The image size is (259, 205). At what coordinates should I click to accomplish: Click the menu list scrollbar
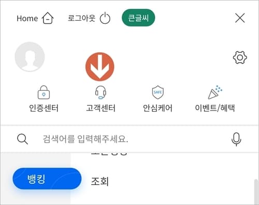(x=256, y=192)
